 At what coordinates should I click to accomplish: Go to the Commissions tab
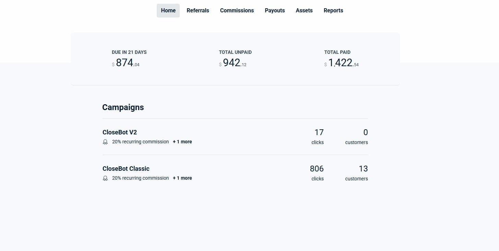click(x=237, y=11)
